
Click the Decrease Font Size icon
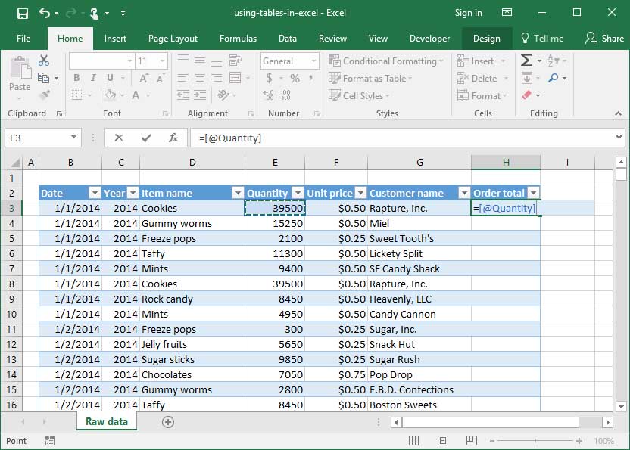tap(161, 79)
